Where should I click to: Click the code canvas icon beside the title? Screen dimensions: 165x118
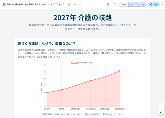(4, 4)
